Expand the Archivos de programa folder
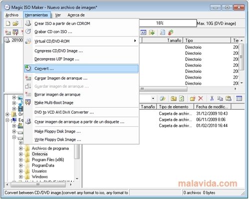This screenshot has height=199, width=249. click(x=21, y=148)
